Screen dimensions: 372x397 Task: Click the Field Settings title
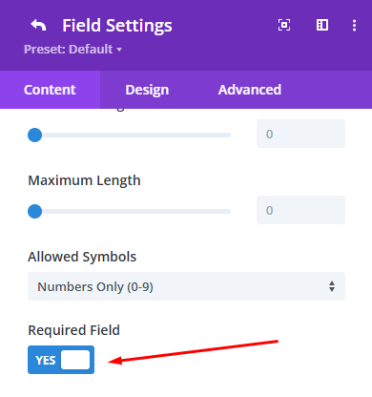pos(117,26)
